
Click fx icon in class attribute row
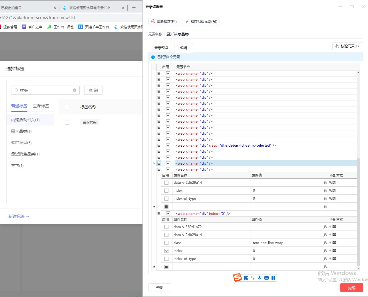325,243
